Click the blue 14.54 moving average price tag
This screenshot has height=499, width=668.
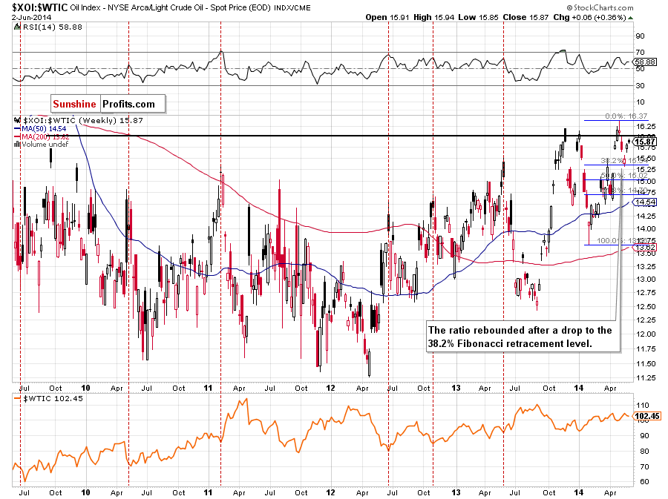pyautogui.click(x=644, y=202)
